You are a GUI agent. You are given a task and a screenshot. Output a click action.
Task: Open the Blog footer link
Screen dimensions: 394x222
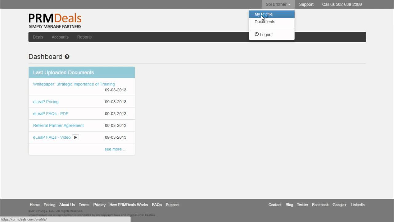(x=289, y=205)
